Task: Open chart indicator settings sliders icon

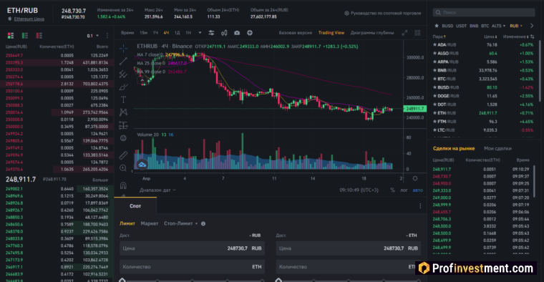Action: 211,33
